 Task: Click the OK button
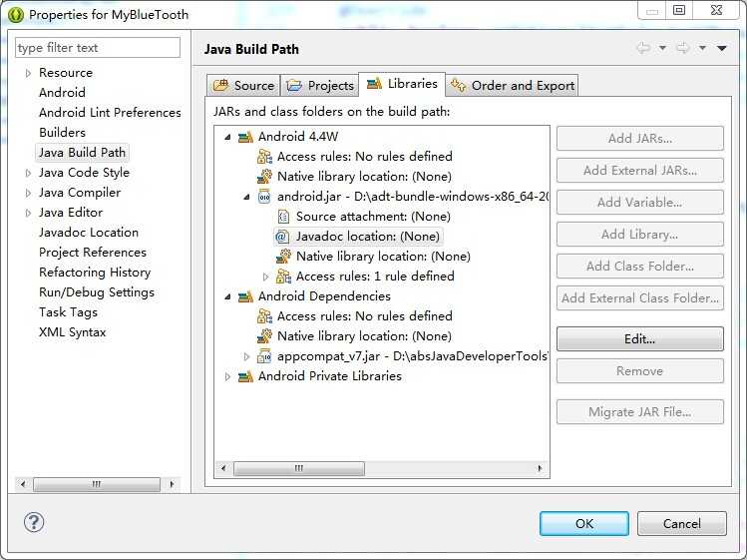(x=584, y=524)
